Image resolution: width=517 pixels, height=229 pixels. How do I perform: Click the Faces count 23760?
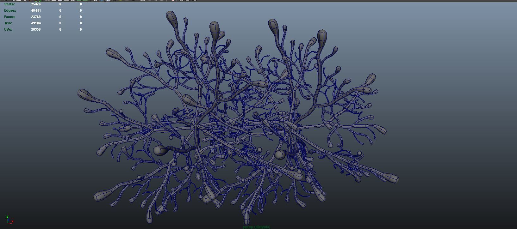tap(36, 17)
